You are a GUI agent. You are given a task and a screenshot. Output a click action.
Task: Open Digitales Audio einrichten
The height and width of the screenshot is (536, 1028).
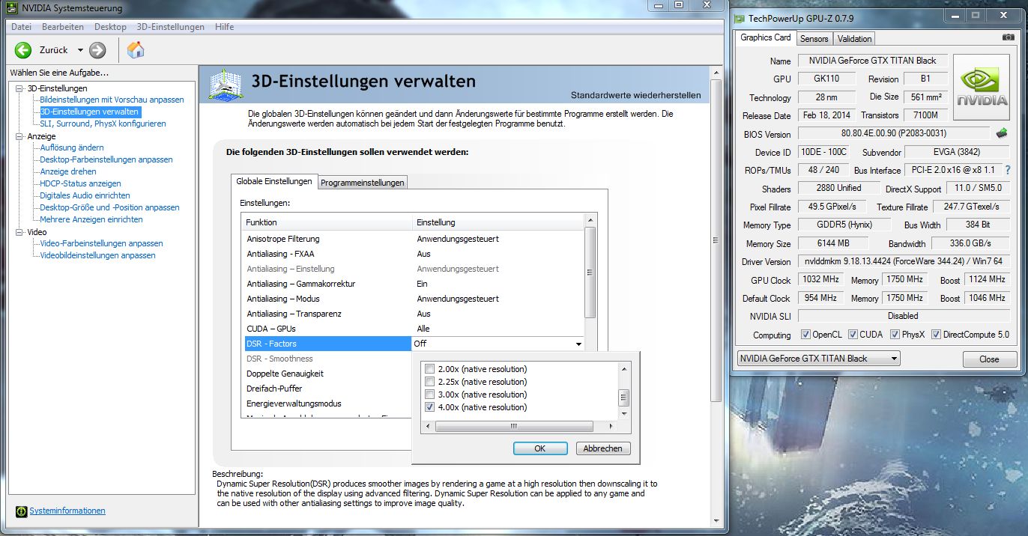tap(85, 195)
